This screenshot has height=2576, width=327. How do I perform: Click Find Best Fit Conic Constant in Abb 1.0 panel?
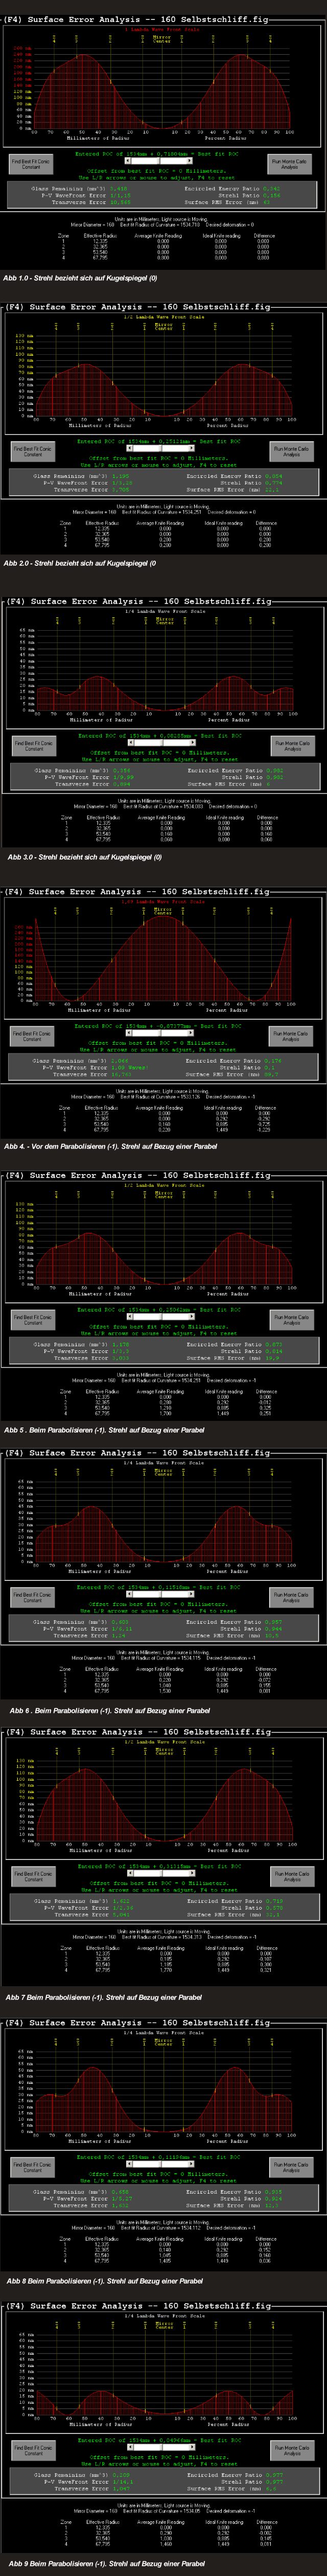point(32,164)
